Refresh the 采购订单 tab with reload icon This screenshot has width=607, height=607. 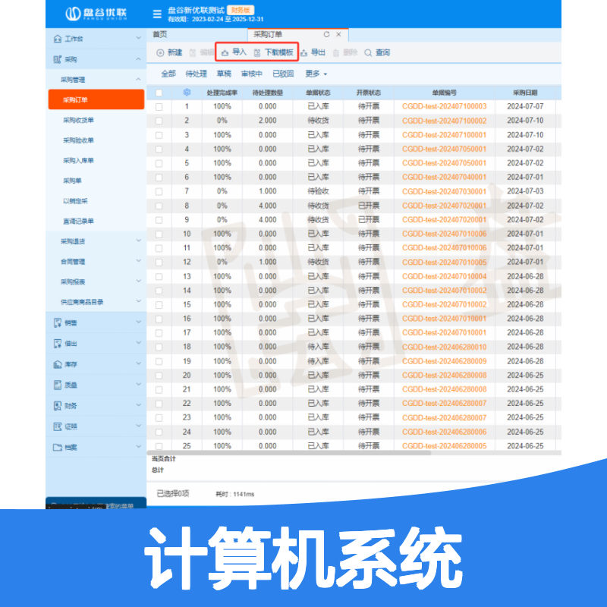pos(326,34)
